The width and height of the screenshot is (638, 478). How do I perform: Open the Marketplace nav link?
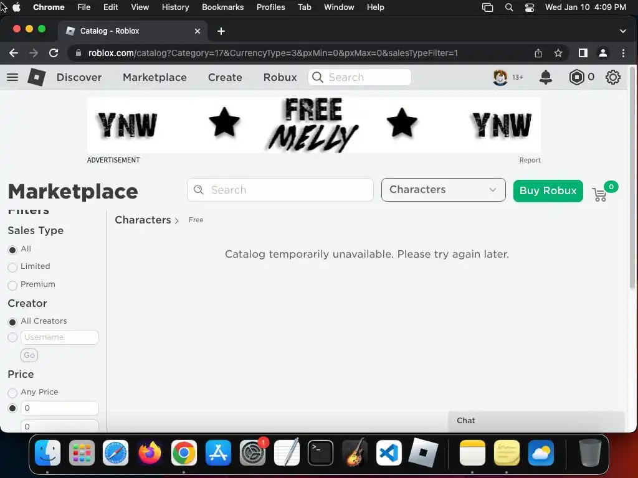coord(155,77)
